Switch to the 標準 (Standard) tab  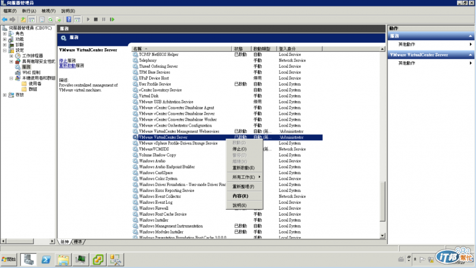coord(78,242)
